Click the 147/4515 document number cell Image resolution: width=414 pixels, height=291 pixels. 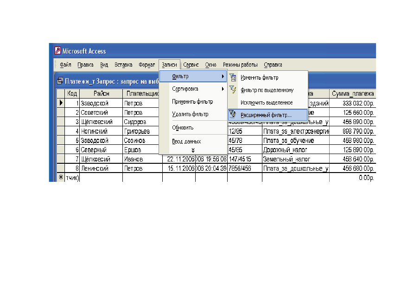pyautogui.click(x=245, y=159)
